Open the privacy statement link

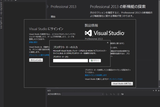39,55
